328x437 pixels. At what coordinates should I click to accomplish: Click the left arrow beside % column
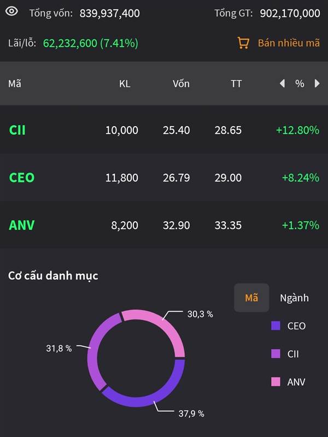pyautogui.click(x=282, y=84)
